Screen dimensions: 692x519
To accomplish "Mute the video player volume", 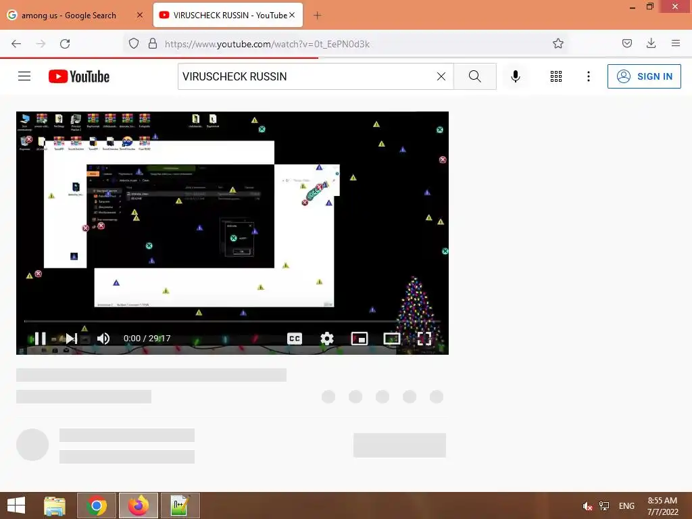I will pos(103,339).
